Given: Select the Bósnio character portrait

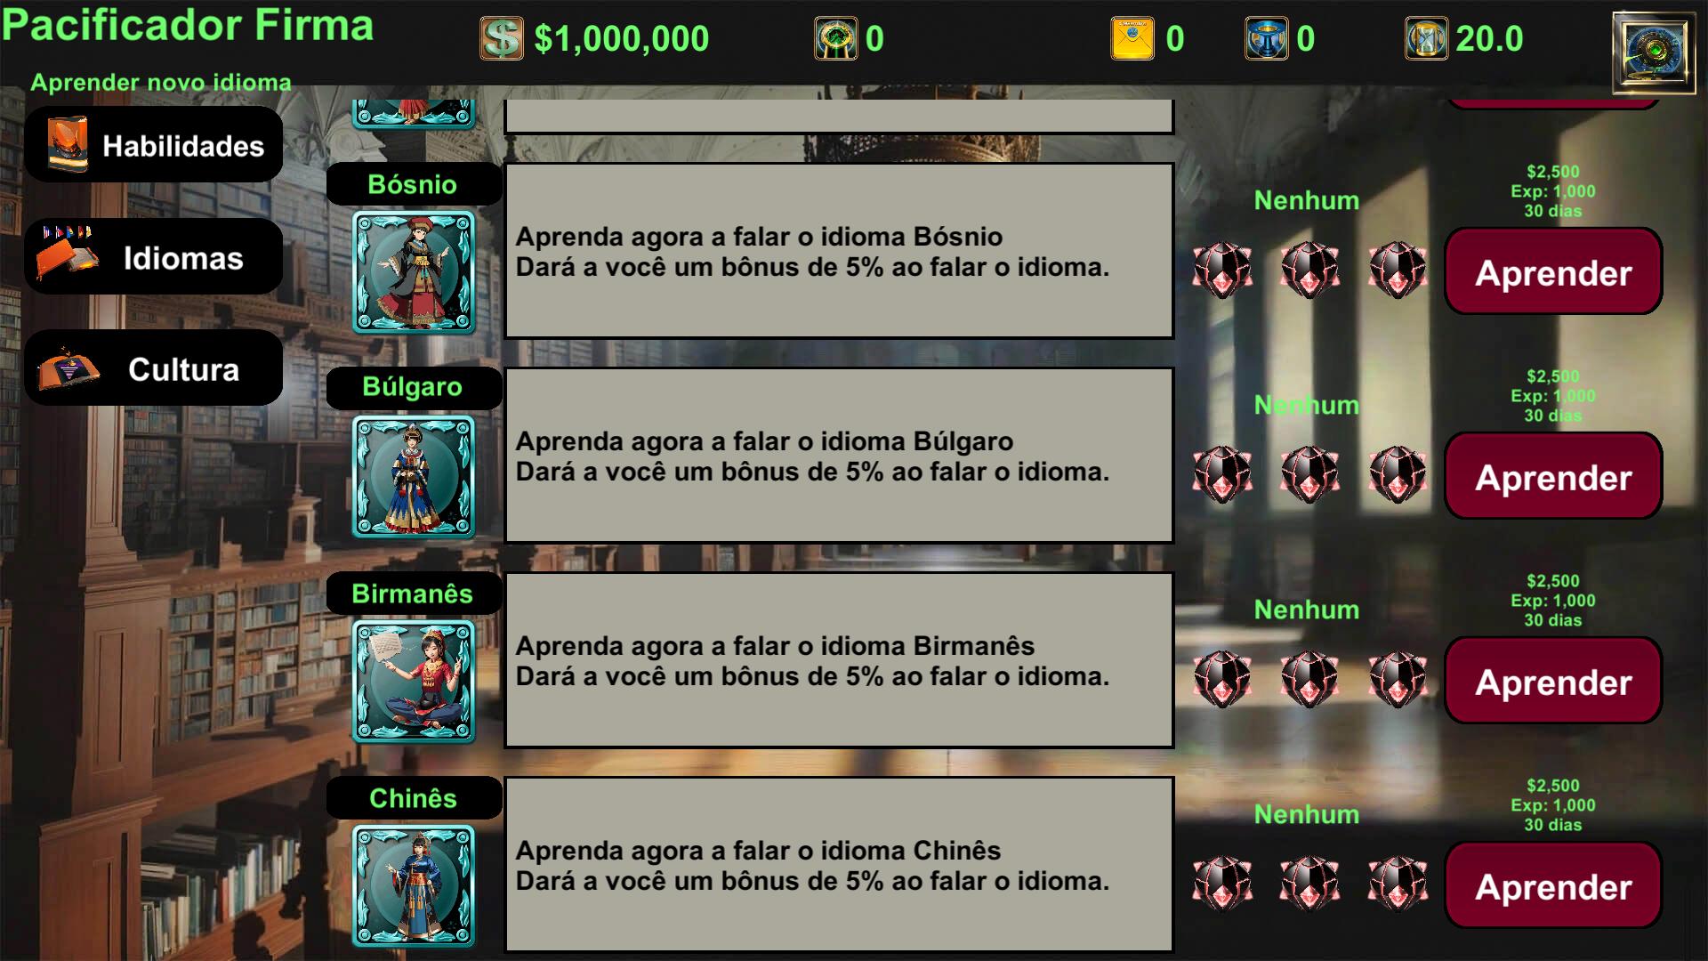Looking at the screenshot, I should click(x=414, y=272).
